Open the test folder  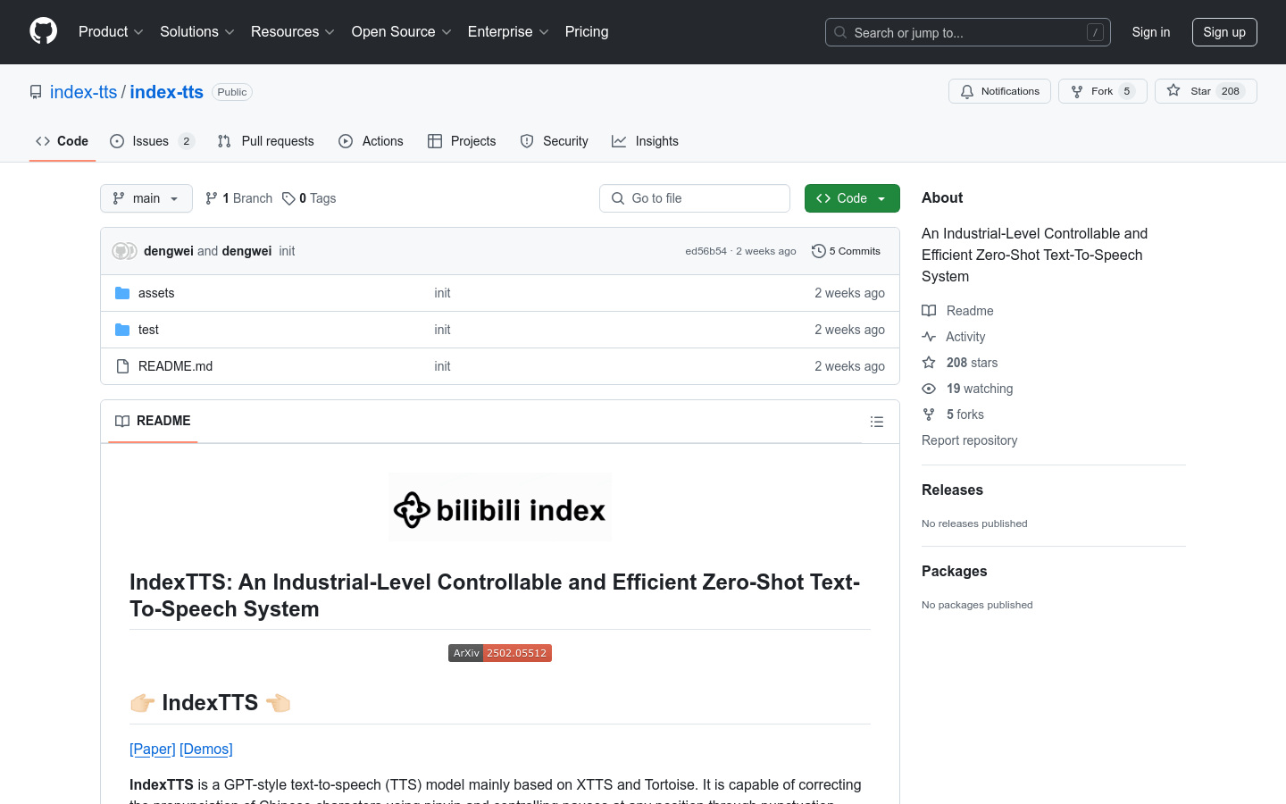tap(148, 330)
